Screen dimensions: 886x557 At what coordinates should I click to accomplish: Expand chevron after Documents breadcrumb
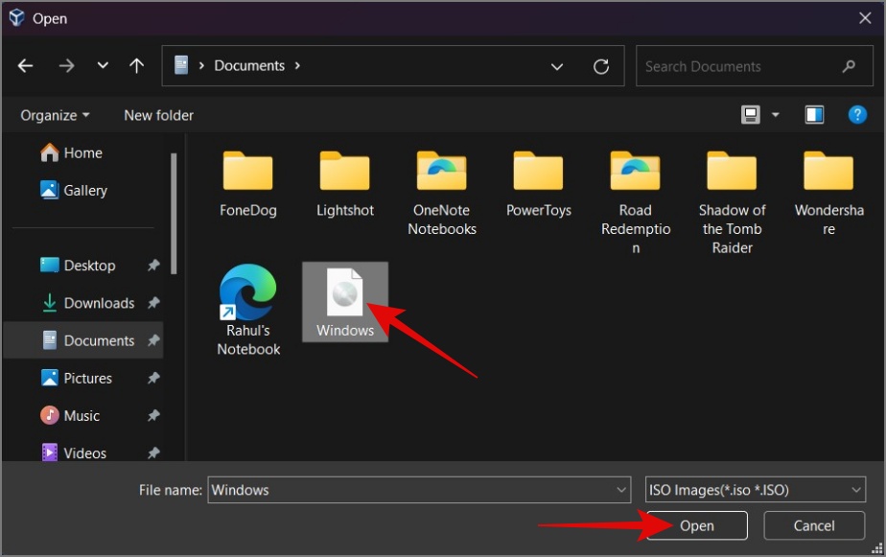coord(297,65)
